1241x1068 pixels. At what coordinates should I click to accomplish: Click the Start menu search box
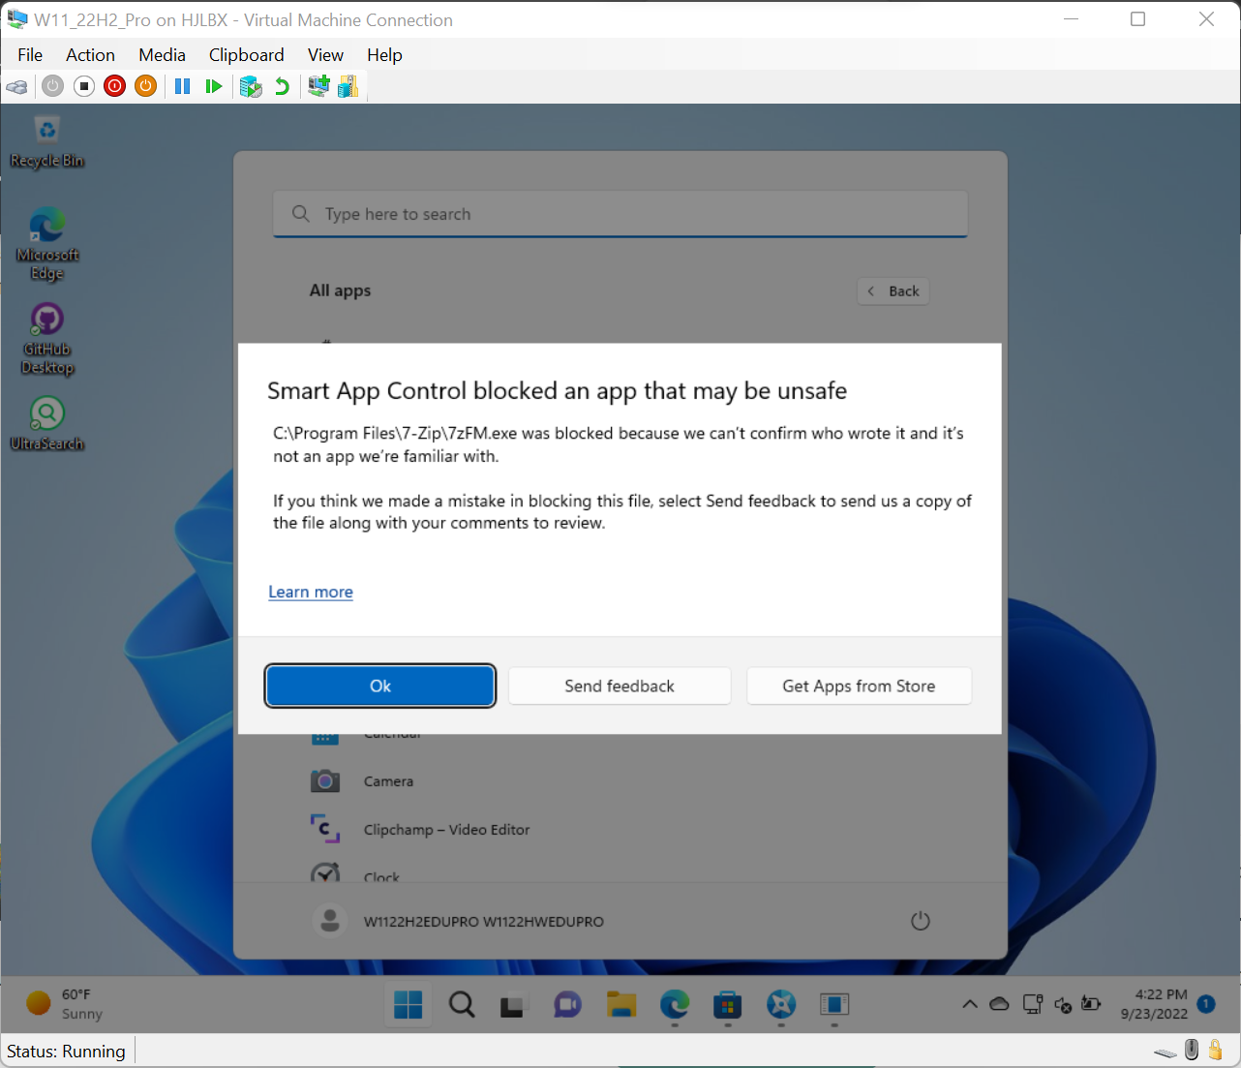pyautogui.click(x=620, y=214)
